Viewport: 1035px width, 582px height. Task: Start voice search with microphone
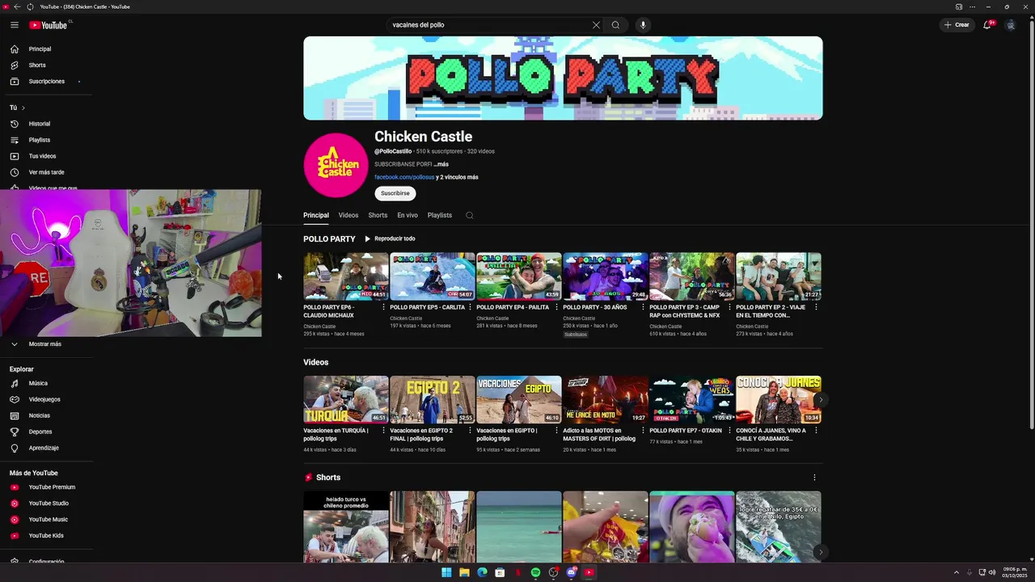tap(644, 25)
